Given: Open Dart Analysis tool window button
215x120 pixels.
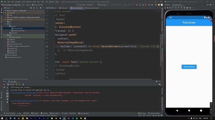Looking at the screenshot, I should tap(55, 113).
